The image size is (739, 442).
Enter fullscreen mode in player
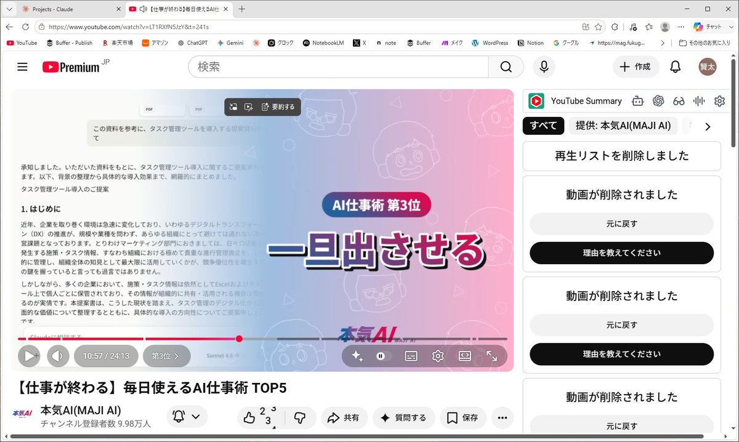coord(491,356)
